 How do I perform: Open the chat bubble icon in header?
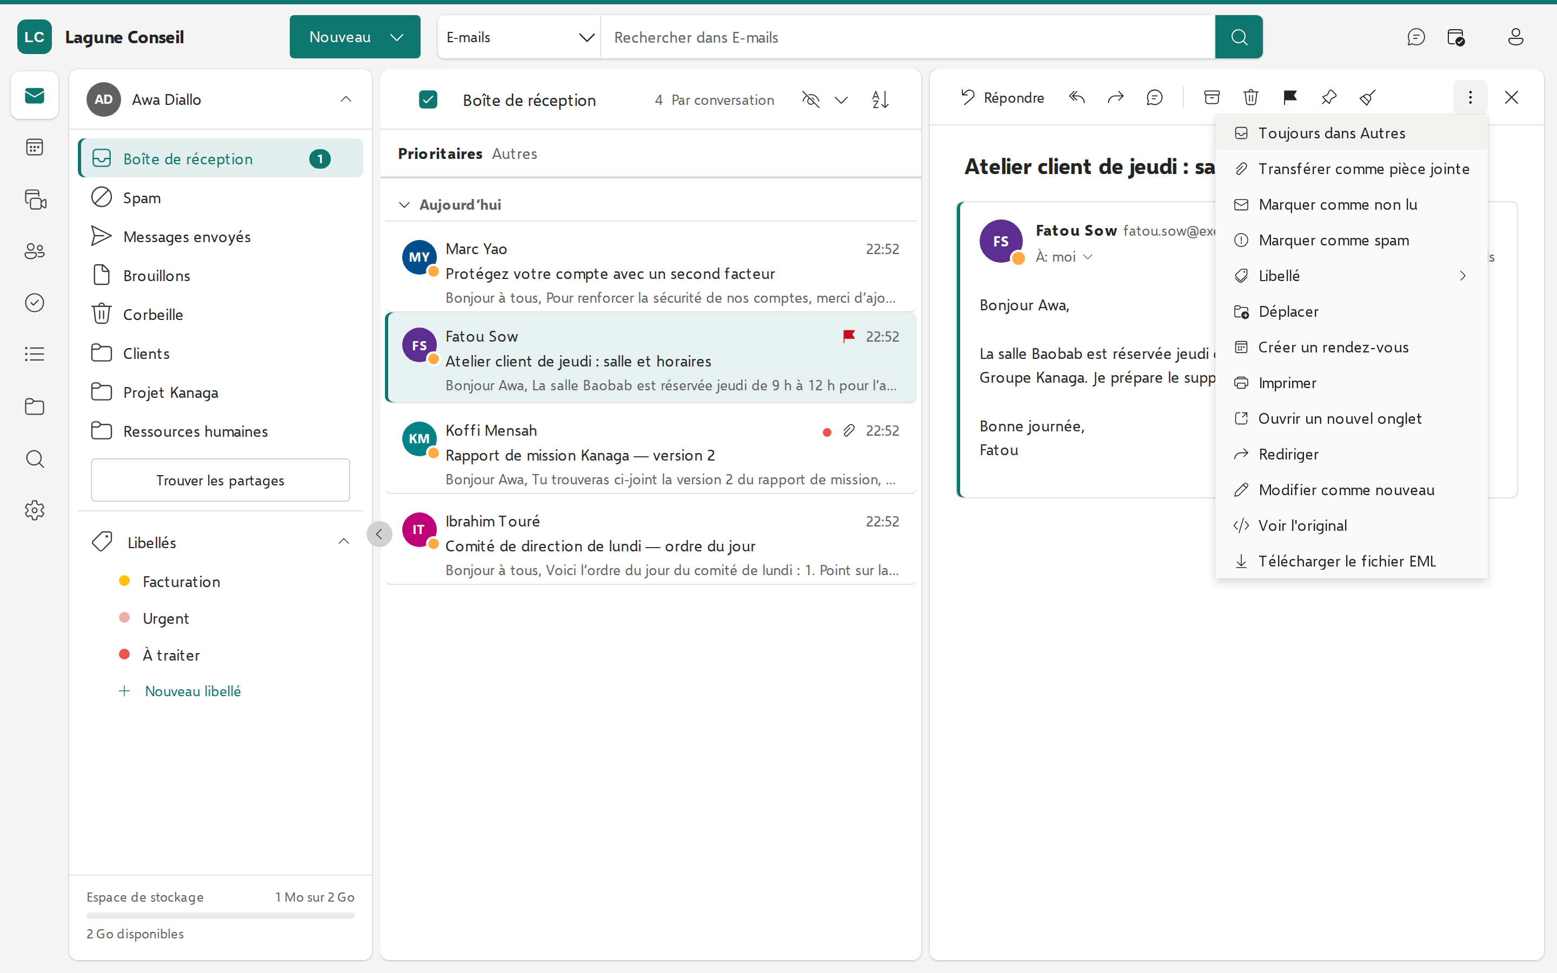click(1415, 37)
